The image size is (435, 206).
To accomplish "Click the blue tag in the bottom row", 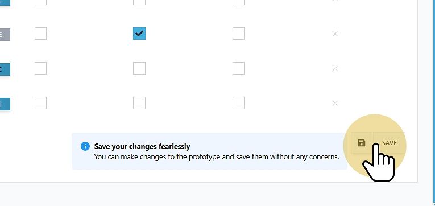I will click(5, 104).
